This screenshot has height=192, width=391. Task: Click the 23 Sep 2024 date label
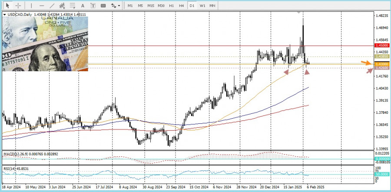coord(176,187)
